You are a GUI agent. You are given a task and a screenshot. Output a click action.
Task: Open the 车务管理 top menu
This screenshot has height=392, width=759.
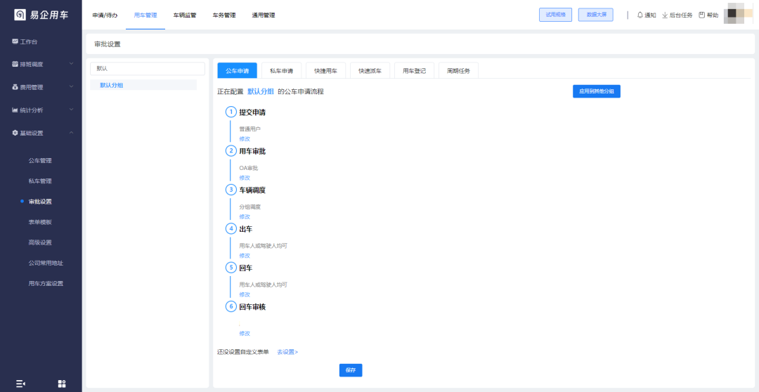point(224,15)
